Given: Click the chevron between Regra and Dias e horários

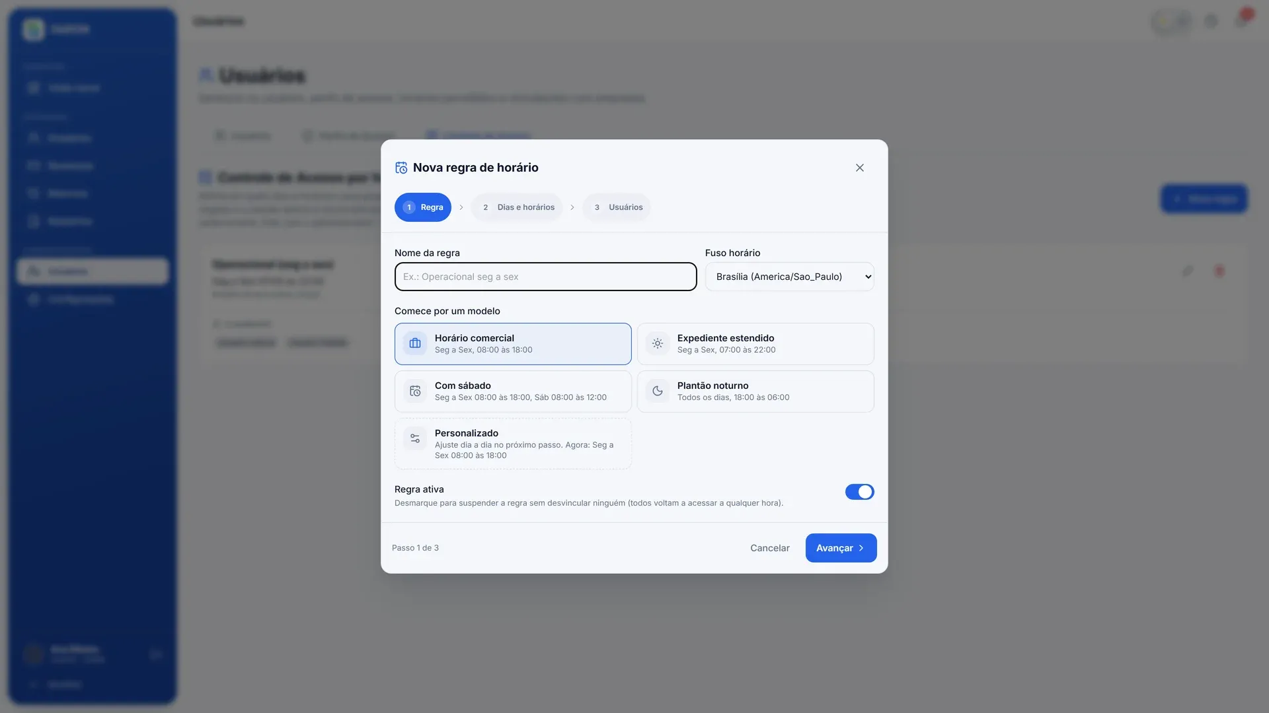Looking at the screenshot, I should coord(461,207).
